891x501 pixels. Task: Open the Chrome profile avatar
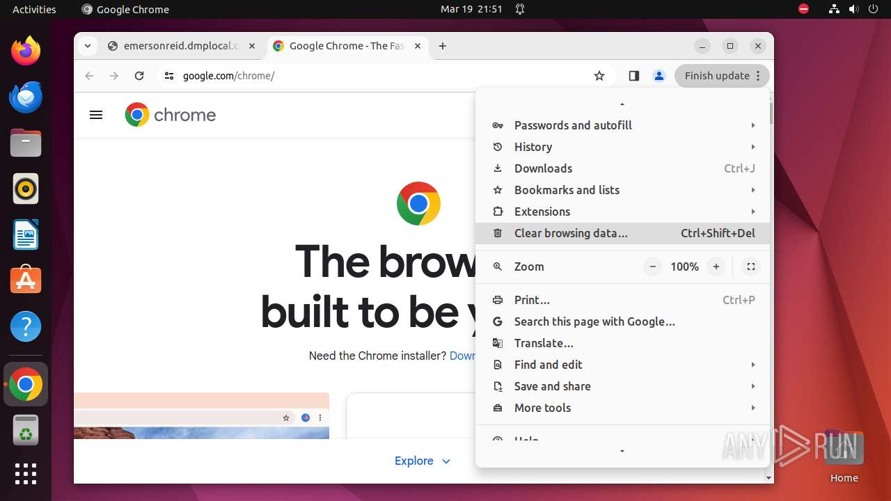coord(659,76)
